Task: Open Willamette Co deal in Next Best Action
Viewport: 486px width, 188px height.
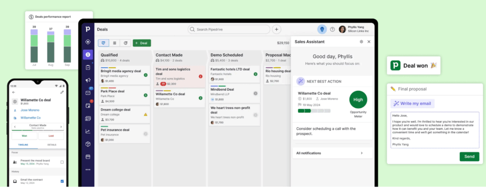Action: [314, 93]
